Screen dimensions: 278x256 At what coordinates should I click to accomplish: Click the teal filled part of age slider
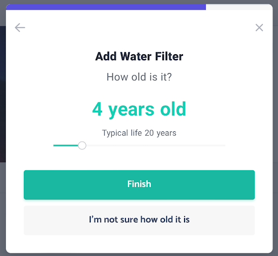click(66, 145)
